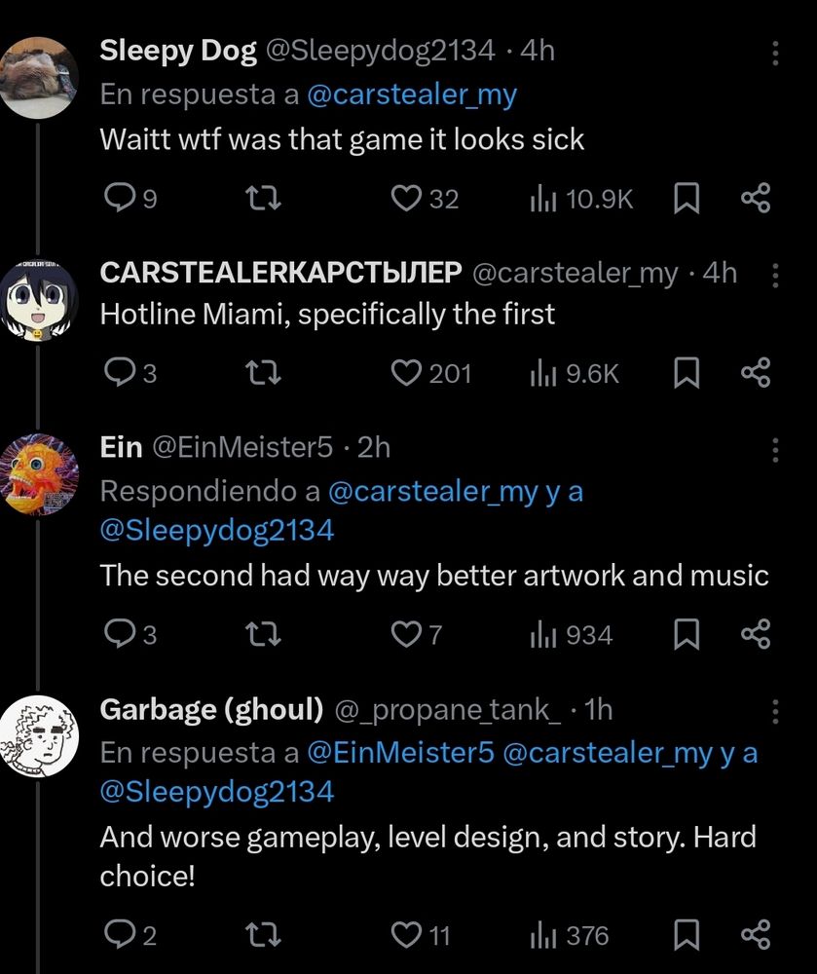
Task: Bookmark Ein's tweet
Action: 687,634
